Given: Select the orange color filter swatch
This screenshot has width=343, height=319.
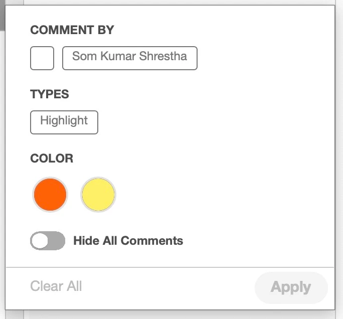Looking at the screenshot, I should (x=50, y=195).
